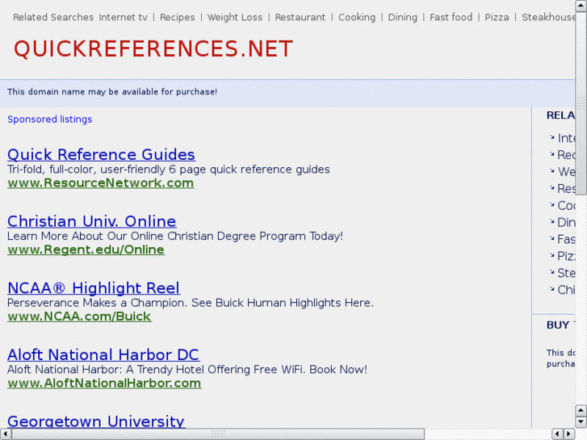Open sidebar related link starting 'Ste'
Screen dimensions: 587x440
[566, 273]
